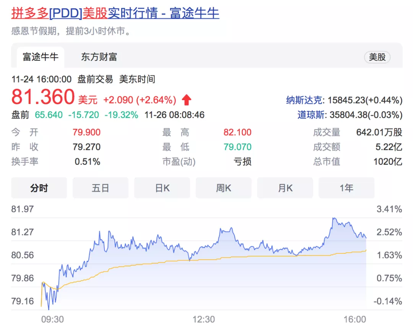
Task: Click the 12:30 time axis marker
Action: (204, 319)
